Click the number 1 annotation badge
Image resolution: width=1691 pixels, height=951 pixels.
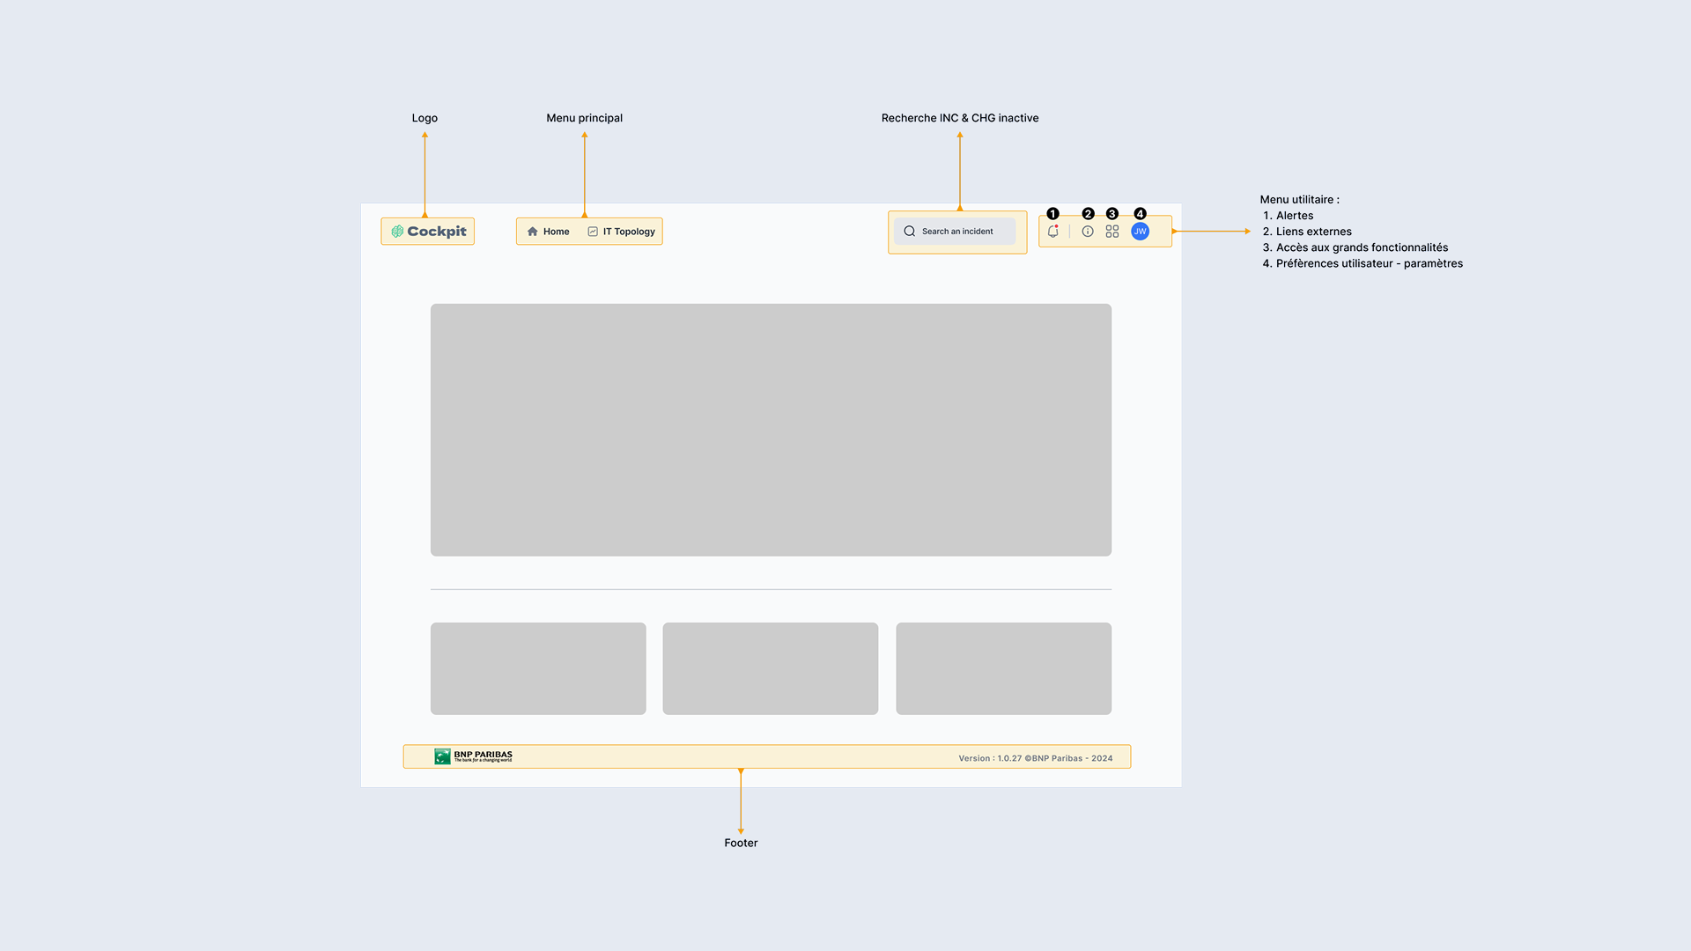coord(1052,214)
